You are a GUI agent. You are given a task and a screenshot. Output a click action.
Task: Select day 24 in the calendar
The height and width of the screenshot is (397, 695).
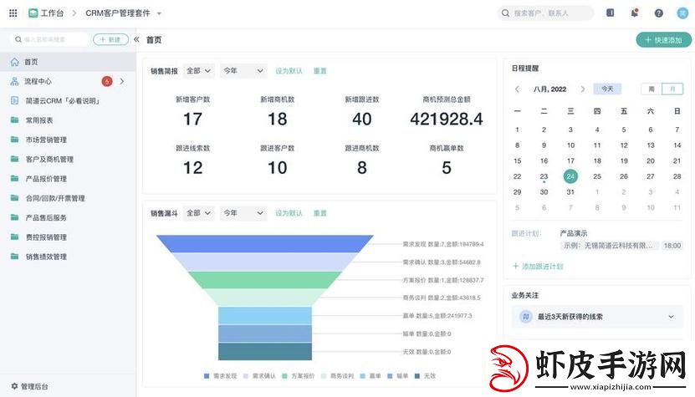570,176
